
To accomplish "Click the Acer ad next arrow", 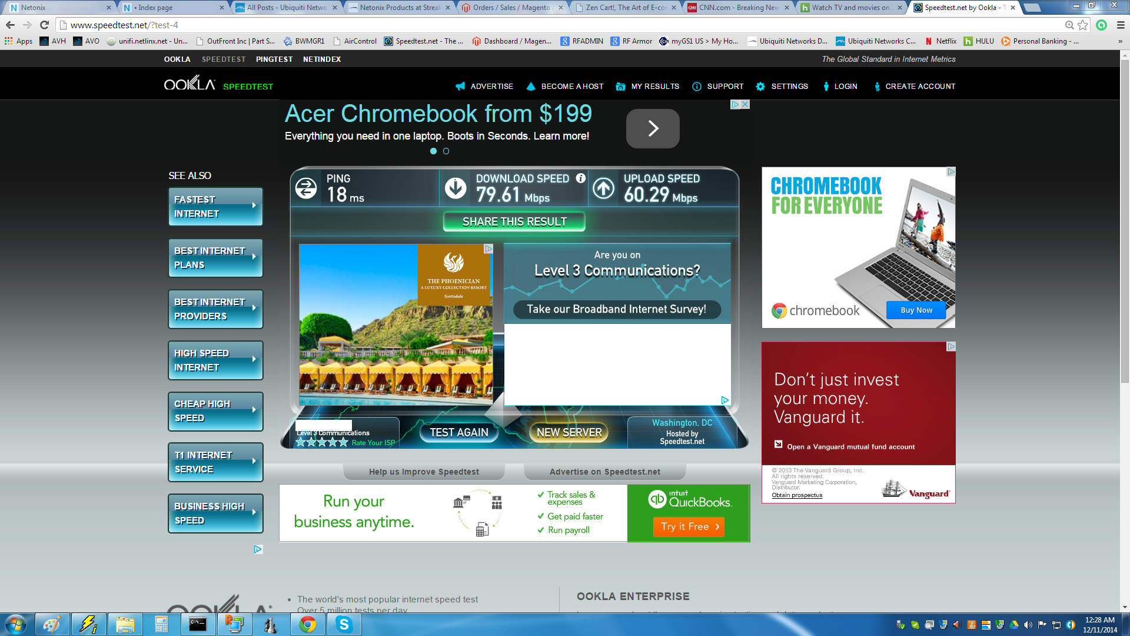I will [x=653, y=128].
